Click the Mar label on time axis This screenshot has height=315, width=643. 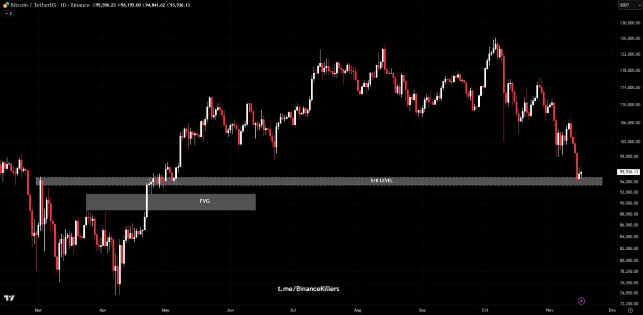click(x=38, y=310)
